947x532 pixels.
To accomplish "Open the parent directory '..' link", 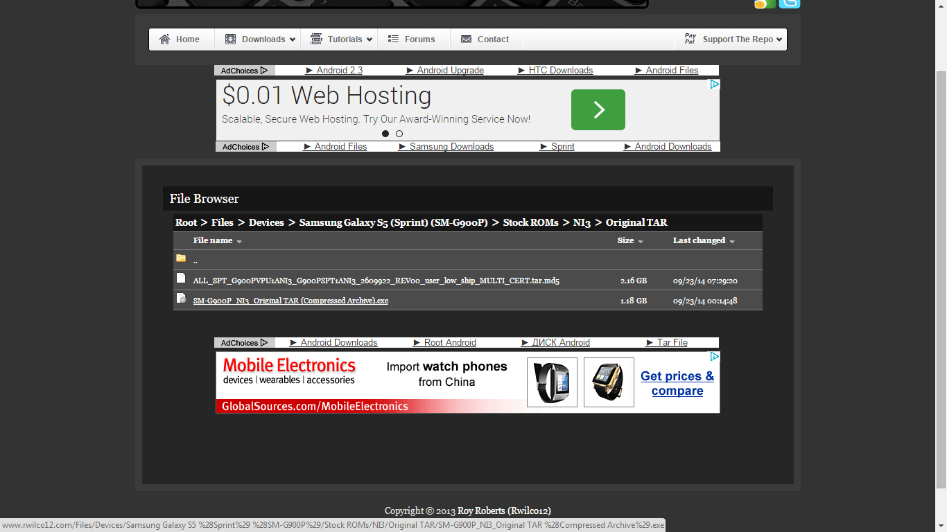I will 196,260.
